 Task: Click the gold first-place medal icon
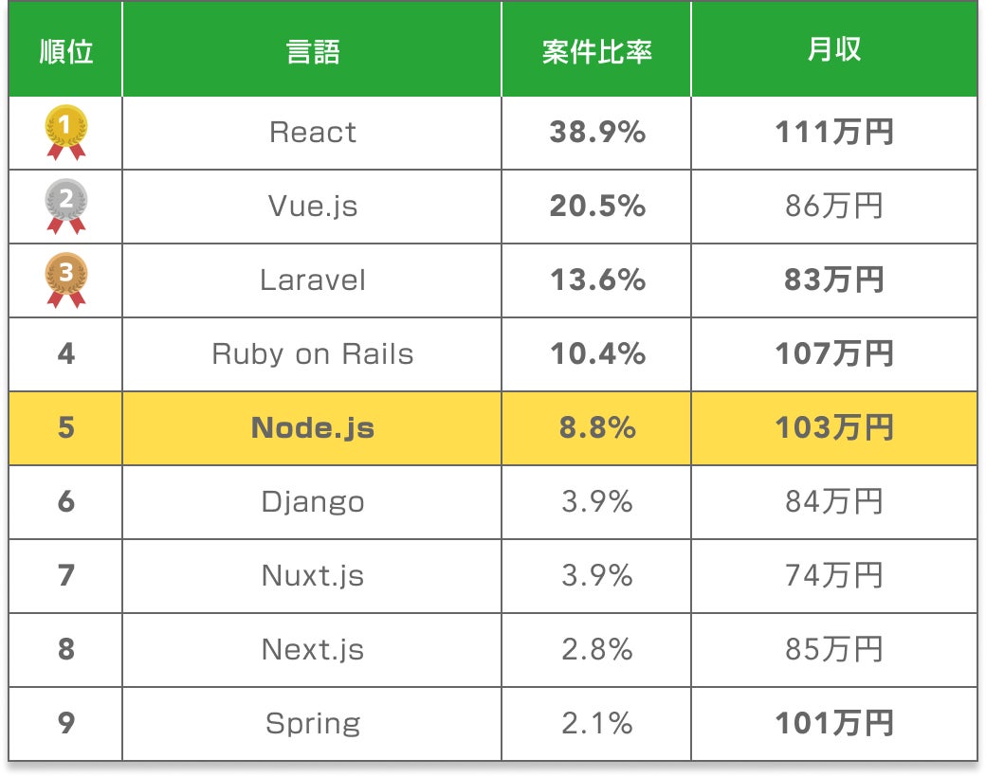click(66, 132)
